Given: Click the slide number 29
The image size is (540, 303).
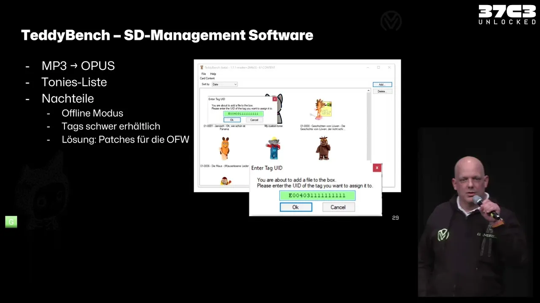Looking at the screenshot, I should tap(395, 218).
